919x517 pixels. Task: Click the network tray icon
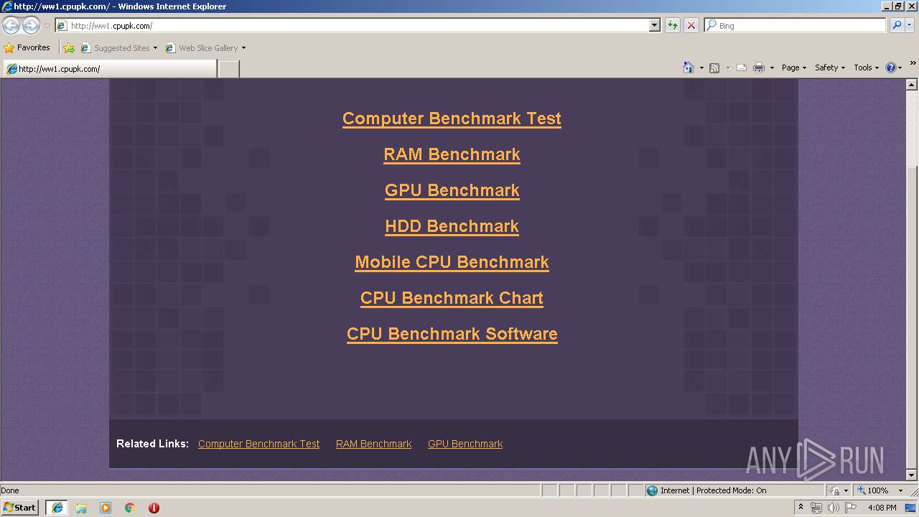tap(816, 508)
